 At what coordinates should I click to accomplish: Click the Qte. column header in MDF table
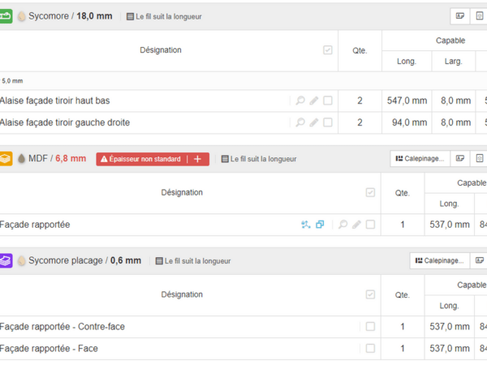click(x=402, y=193)
